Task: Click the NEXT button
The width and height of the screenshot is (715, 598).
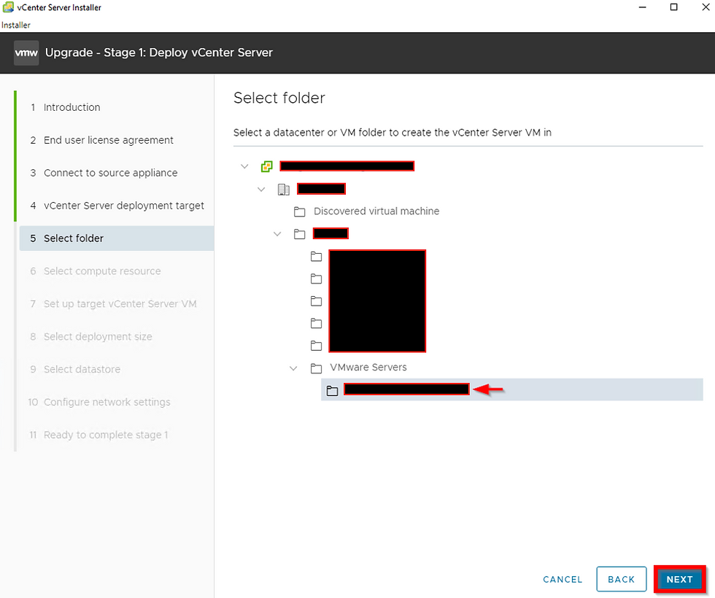Action: pos(679,579)
